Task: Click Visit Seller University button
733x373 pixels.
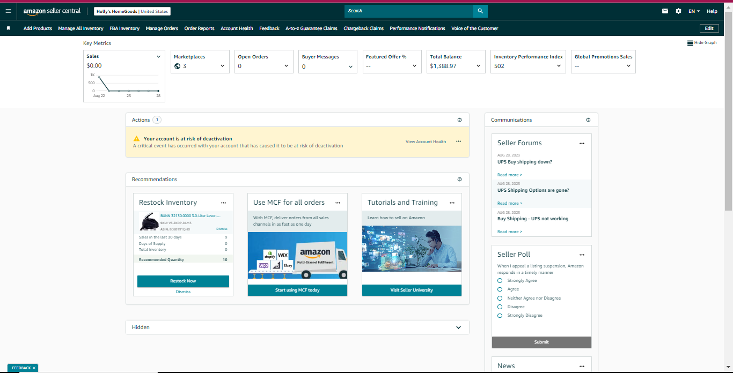Action: pos(412,290)
